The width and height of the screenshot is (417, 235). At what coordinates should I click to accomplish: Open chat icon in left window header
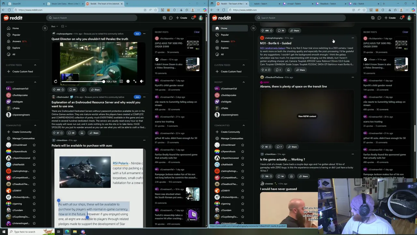pyautogui.click(x=171, y=18)
